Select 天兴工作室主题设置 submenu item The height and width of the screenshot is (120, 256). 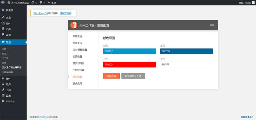12,68
